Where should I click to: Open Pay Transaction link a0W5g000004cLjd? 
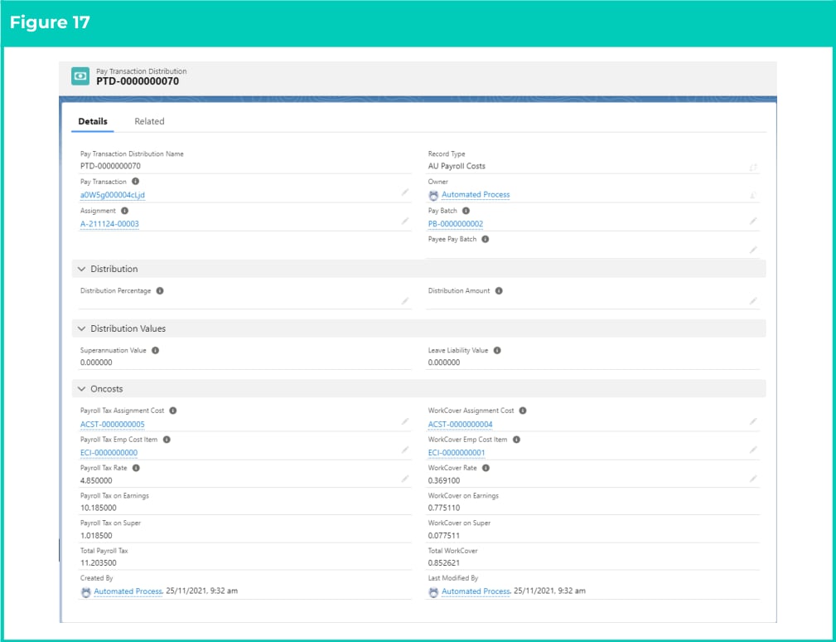tap(113, 195)
